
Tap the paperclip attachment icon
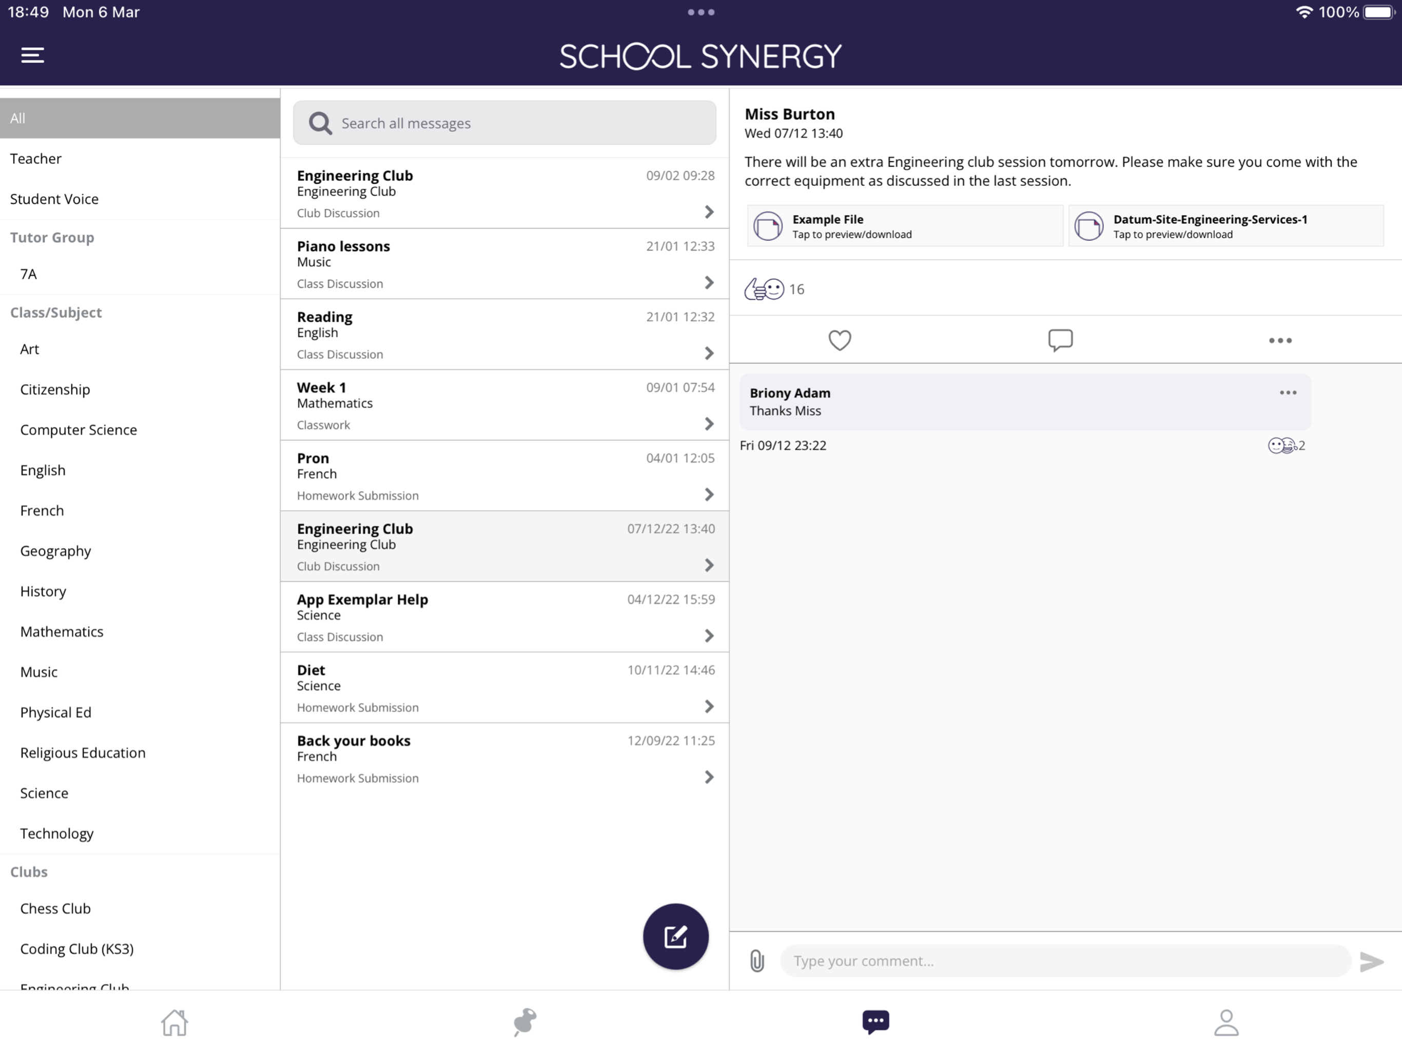(757, 961)
